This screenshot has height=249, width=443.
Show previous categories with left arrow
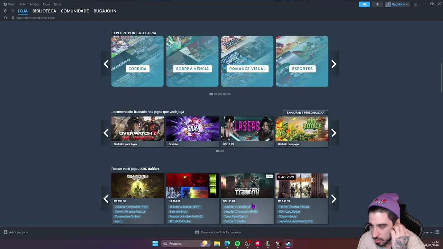(106, 64)
